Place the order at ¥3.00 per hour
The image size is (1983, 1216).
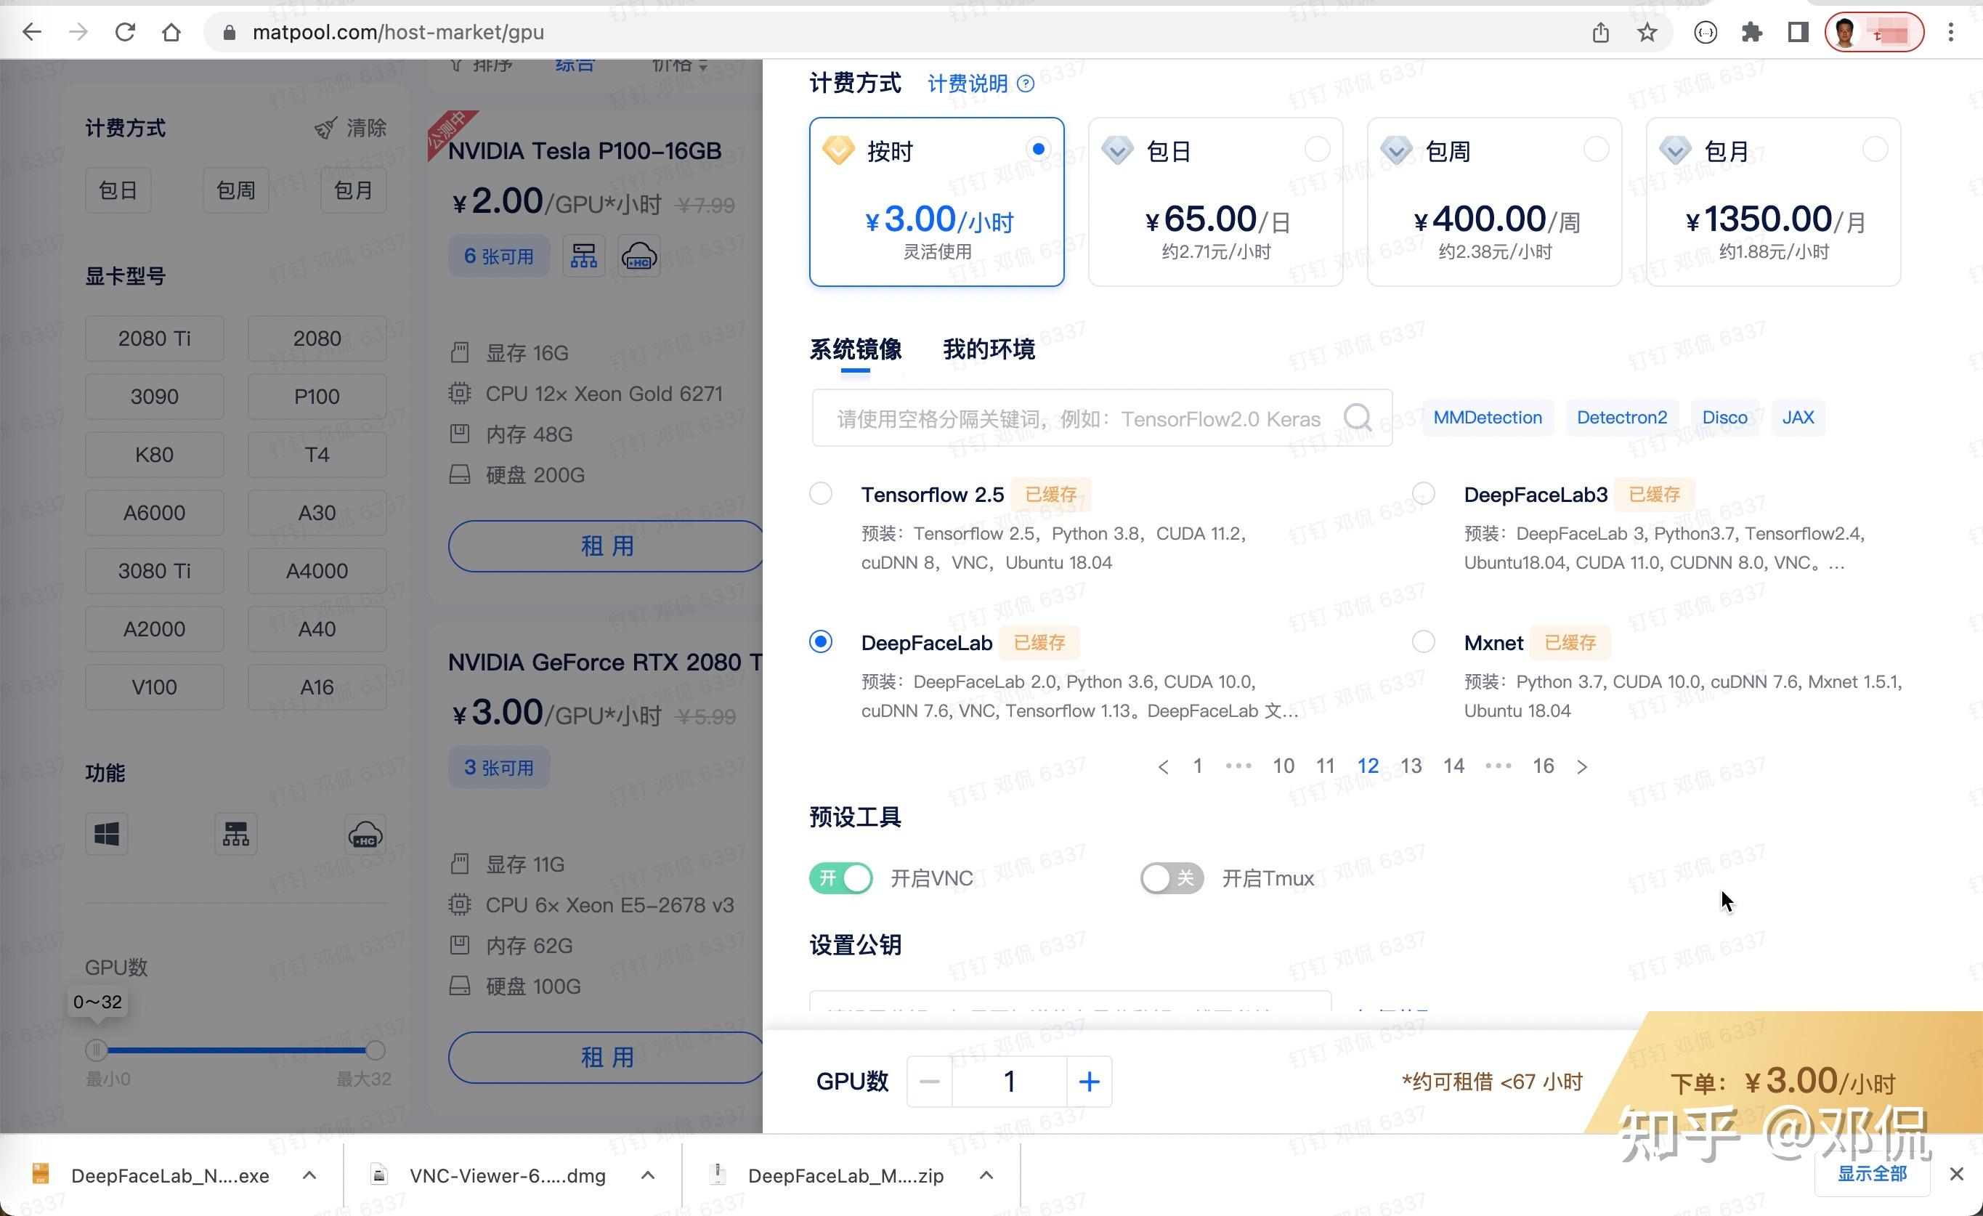tap(1783, 1082)
